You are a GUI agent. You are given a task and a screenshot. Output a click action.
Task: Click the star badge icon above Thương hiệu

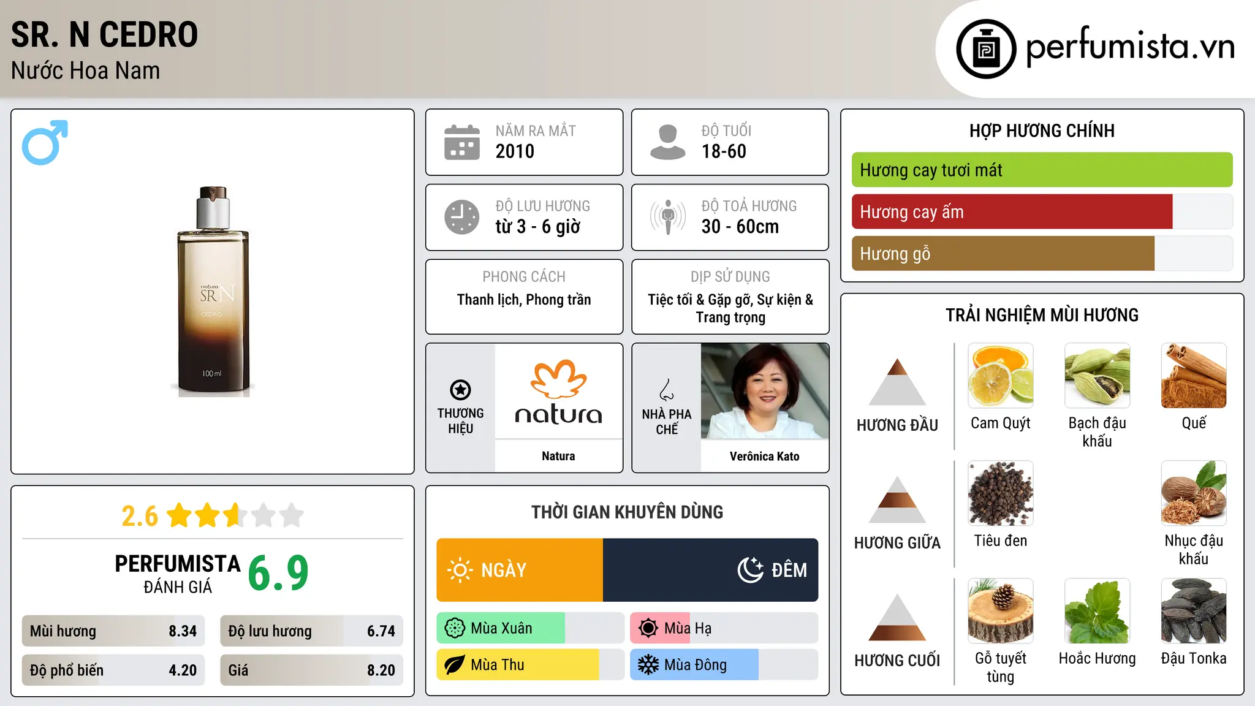460,390
